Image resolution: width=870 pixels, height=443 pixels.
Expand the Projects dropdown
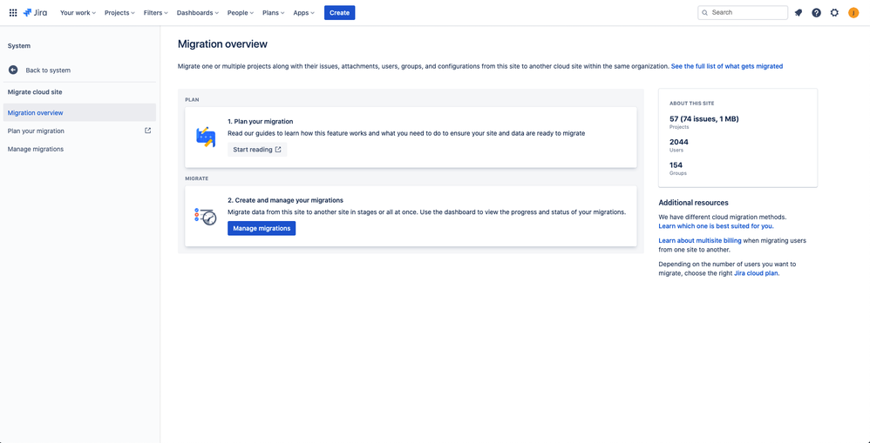coord(119,13)
